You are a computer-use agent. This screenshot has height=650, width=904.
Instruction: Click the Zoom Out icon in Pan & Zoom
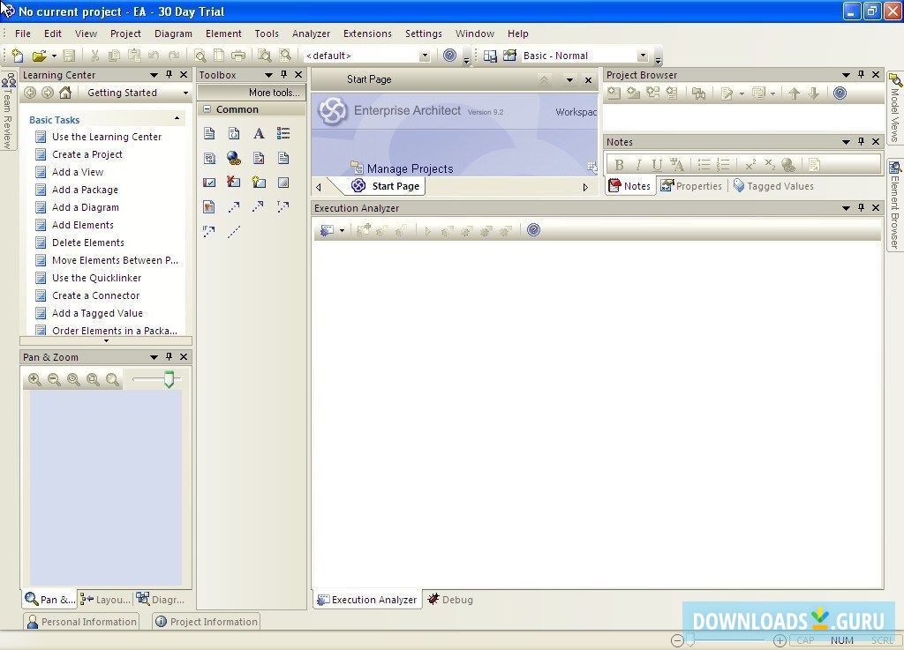click(x=54, y=379)
